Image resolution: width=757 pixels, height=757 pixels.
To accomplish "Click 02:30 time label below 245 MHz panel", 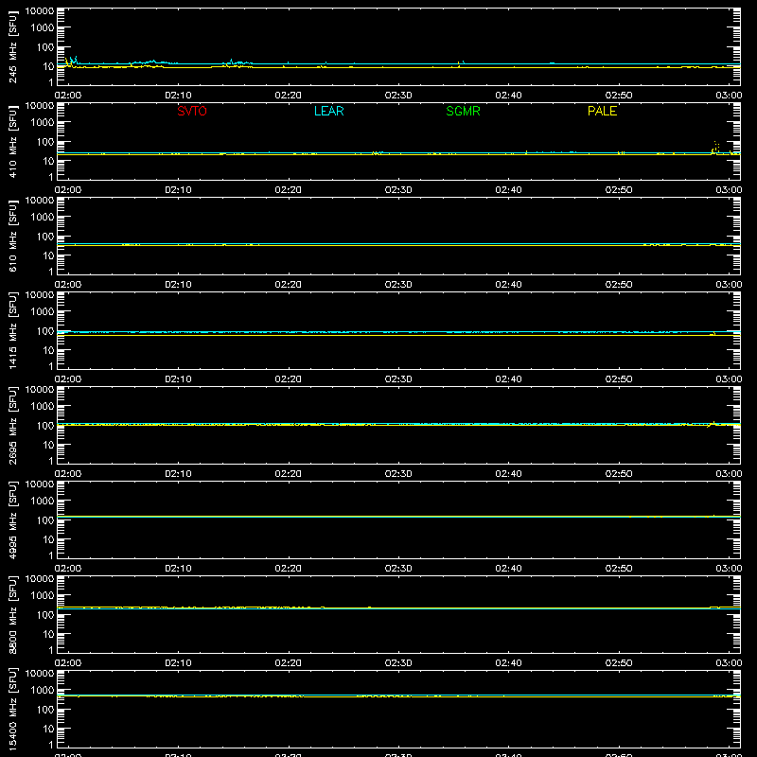I will click(398, 96).
